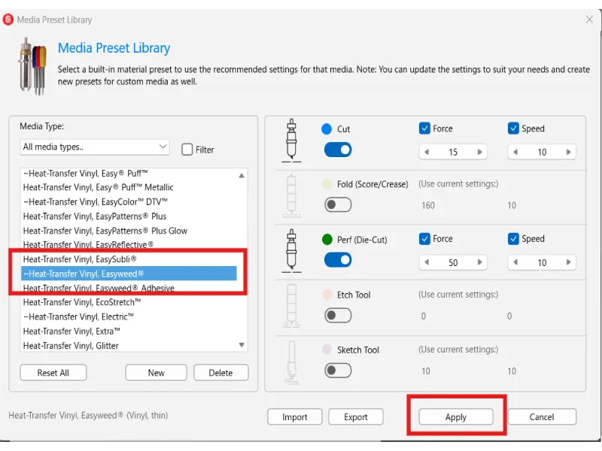Increase Cut speed with right arrow

tap(568, 152)
